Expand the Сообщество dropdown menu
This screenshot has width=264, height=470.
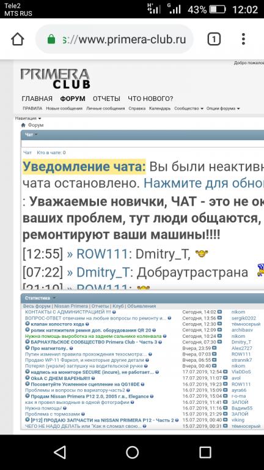(x=189, y=108)
